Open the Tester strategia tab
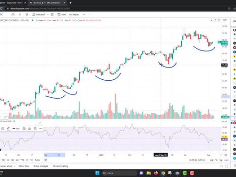 tap(41, 166)
